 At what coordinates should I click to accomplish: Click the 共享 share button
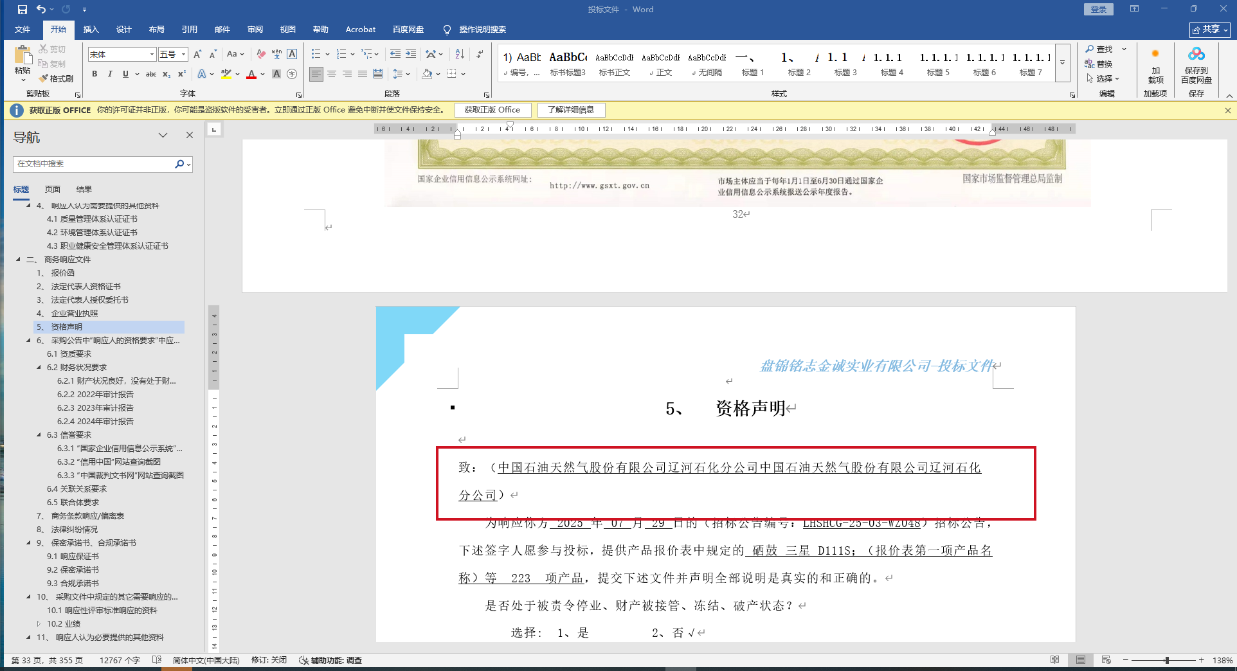pyautogui.click(x=1209, y=30)
